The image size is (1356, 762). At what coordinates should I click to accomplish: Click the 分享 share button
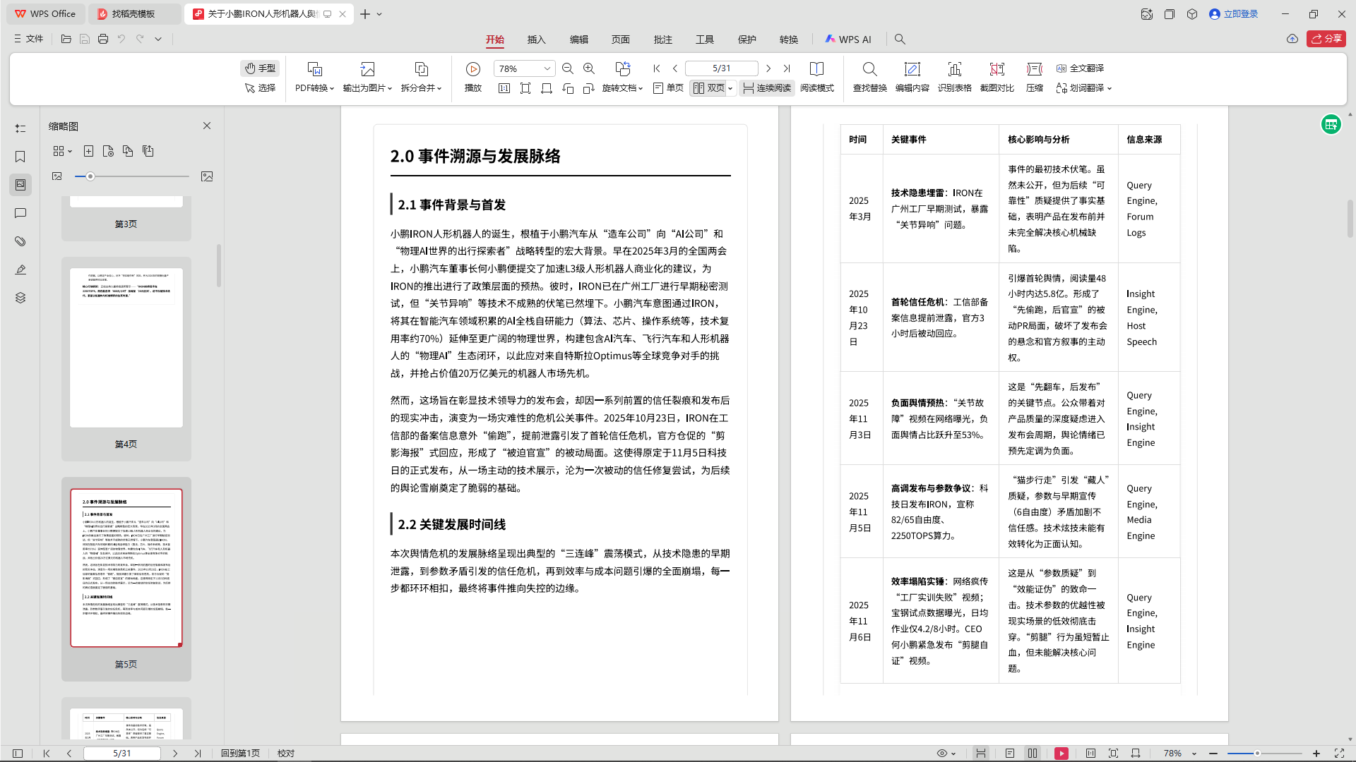point(1326,39)
